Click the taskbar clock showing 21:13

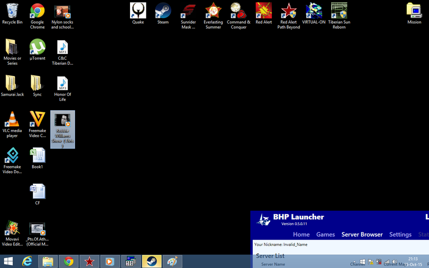[x=413, y=262]
